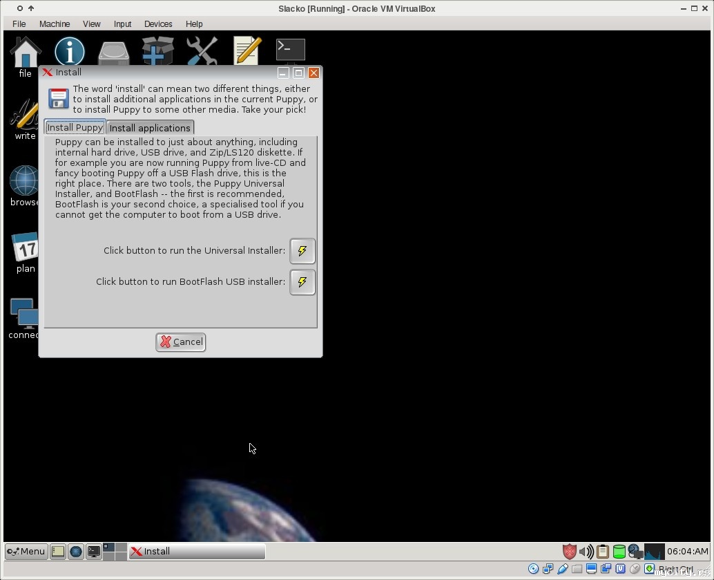Click the CPU load graph tray applet
Viewport: 714px width, 580px height.
click(x=655, y=552)
